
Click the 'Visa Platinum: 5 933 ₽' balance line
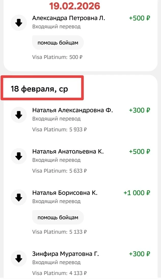(x=59, y=130)
